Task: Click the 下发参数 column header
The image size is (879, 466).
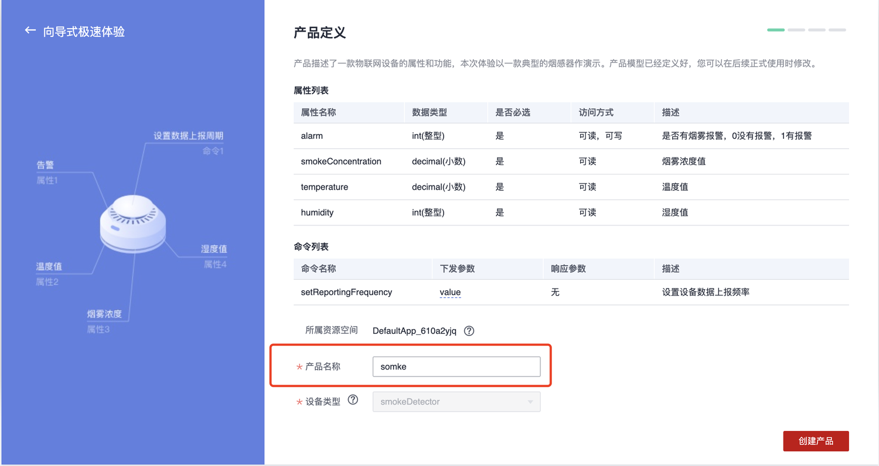Action: pyautogui.click(x=457, y=269)
